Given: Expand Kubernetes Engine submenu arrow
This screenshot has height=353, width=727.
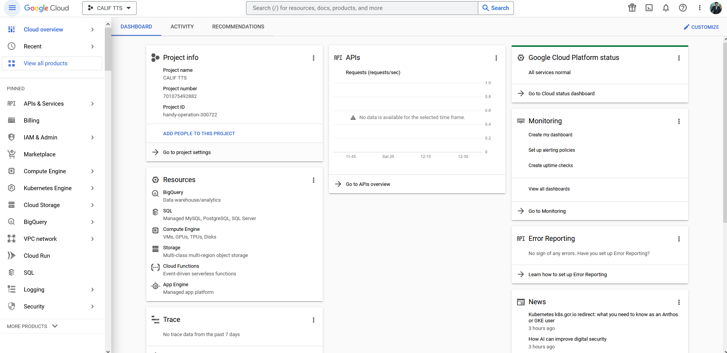Looking at the screenshot, I should 93,188.
